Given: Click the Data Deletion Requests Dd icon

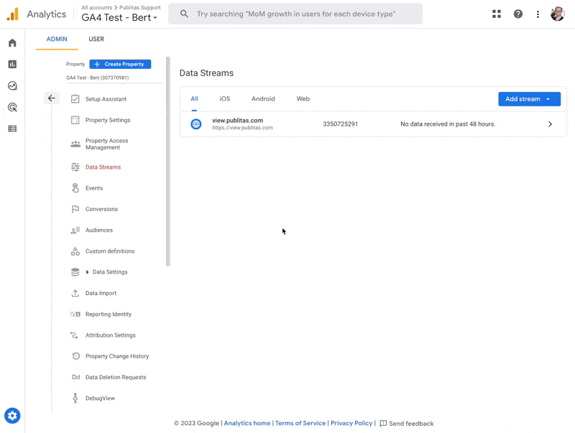Looking at the screenshot, I should (76, 377).
